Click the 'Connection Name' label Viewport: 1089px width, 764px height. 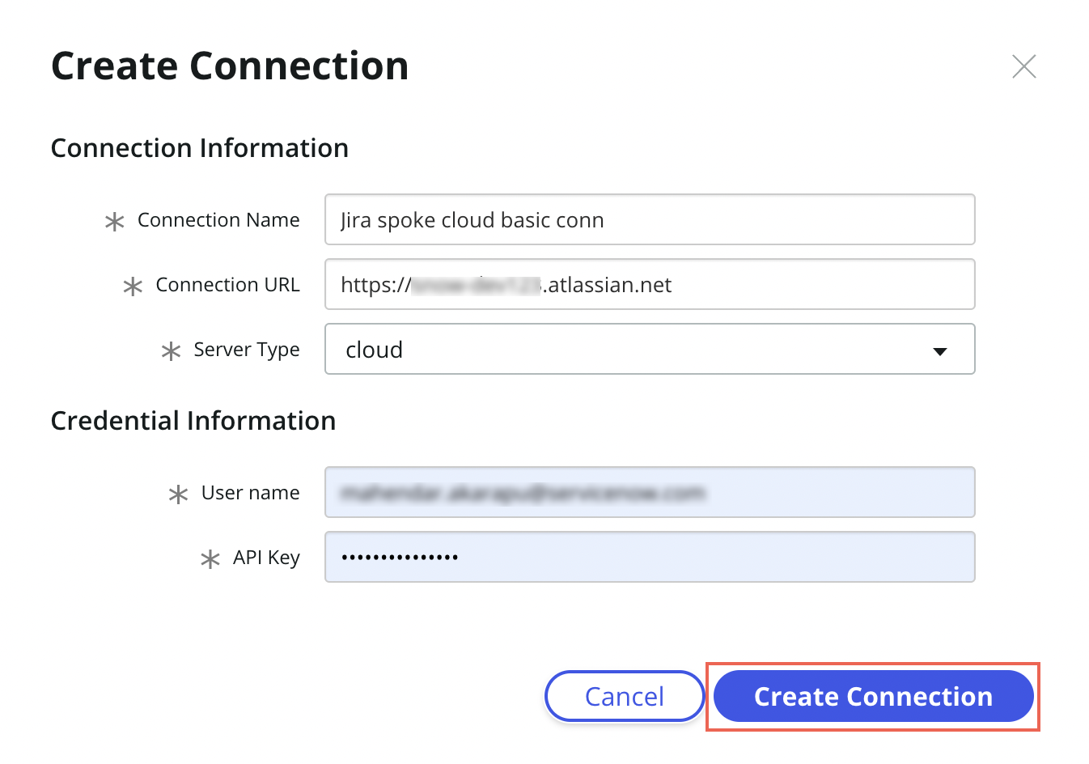(218, 220)
